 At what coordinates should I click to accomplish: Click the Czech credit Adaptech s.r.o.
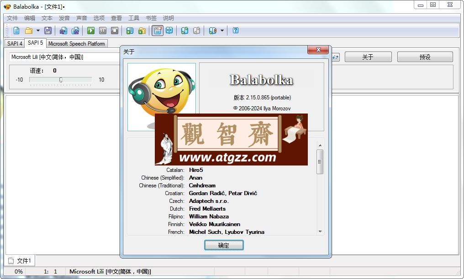click(209, 201)
